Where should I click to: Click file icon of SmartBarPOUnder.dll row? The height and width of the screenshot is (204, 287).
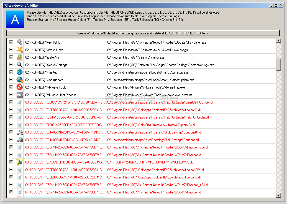pos(20,102)
